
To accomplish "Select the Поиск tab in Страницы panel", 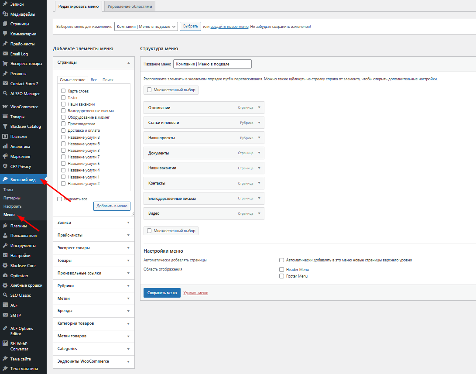I will coord(108,80).
